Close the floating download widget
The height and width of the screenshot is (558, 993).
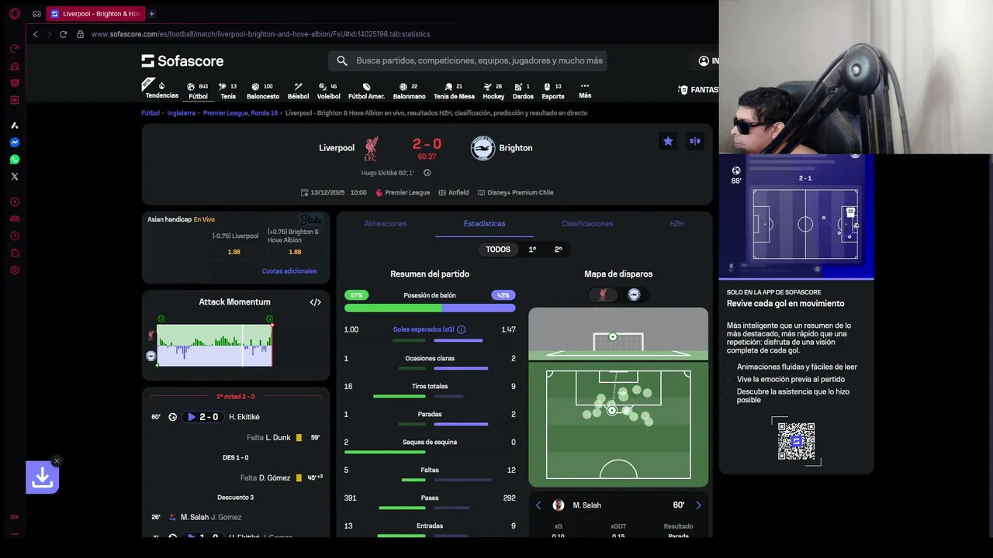point(57,461)
